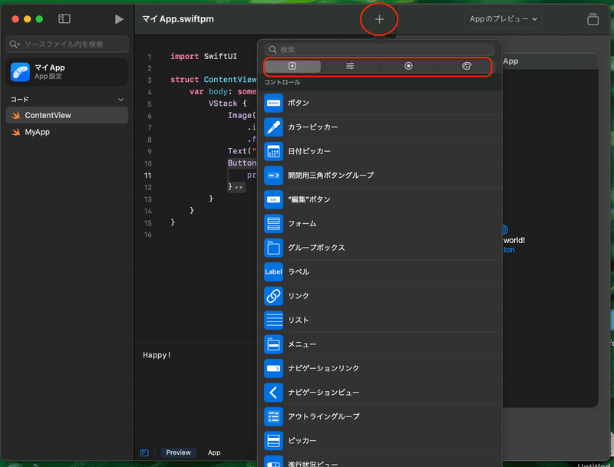Click the "Happy!" console output
614x467 pixels.
click(x=157, y=355)
